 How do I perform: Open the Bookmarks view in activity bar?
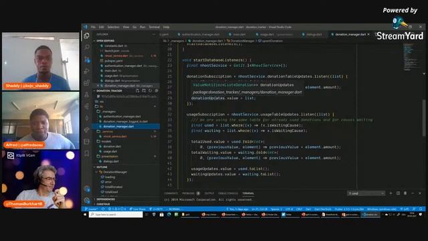(87, 153)
